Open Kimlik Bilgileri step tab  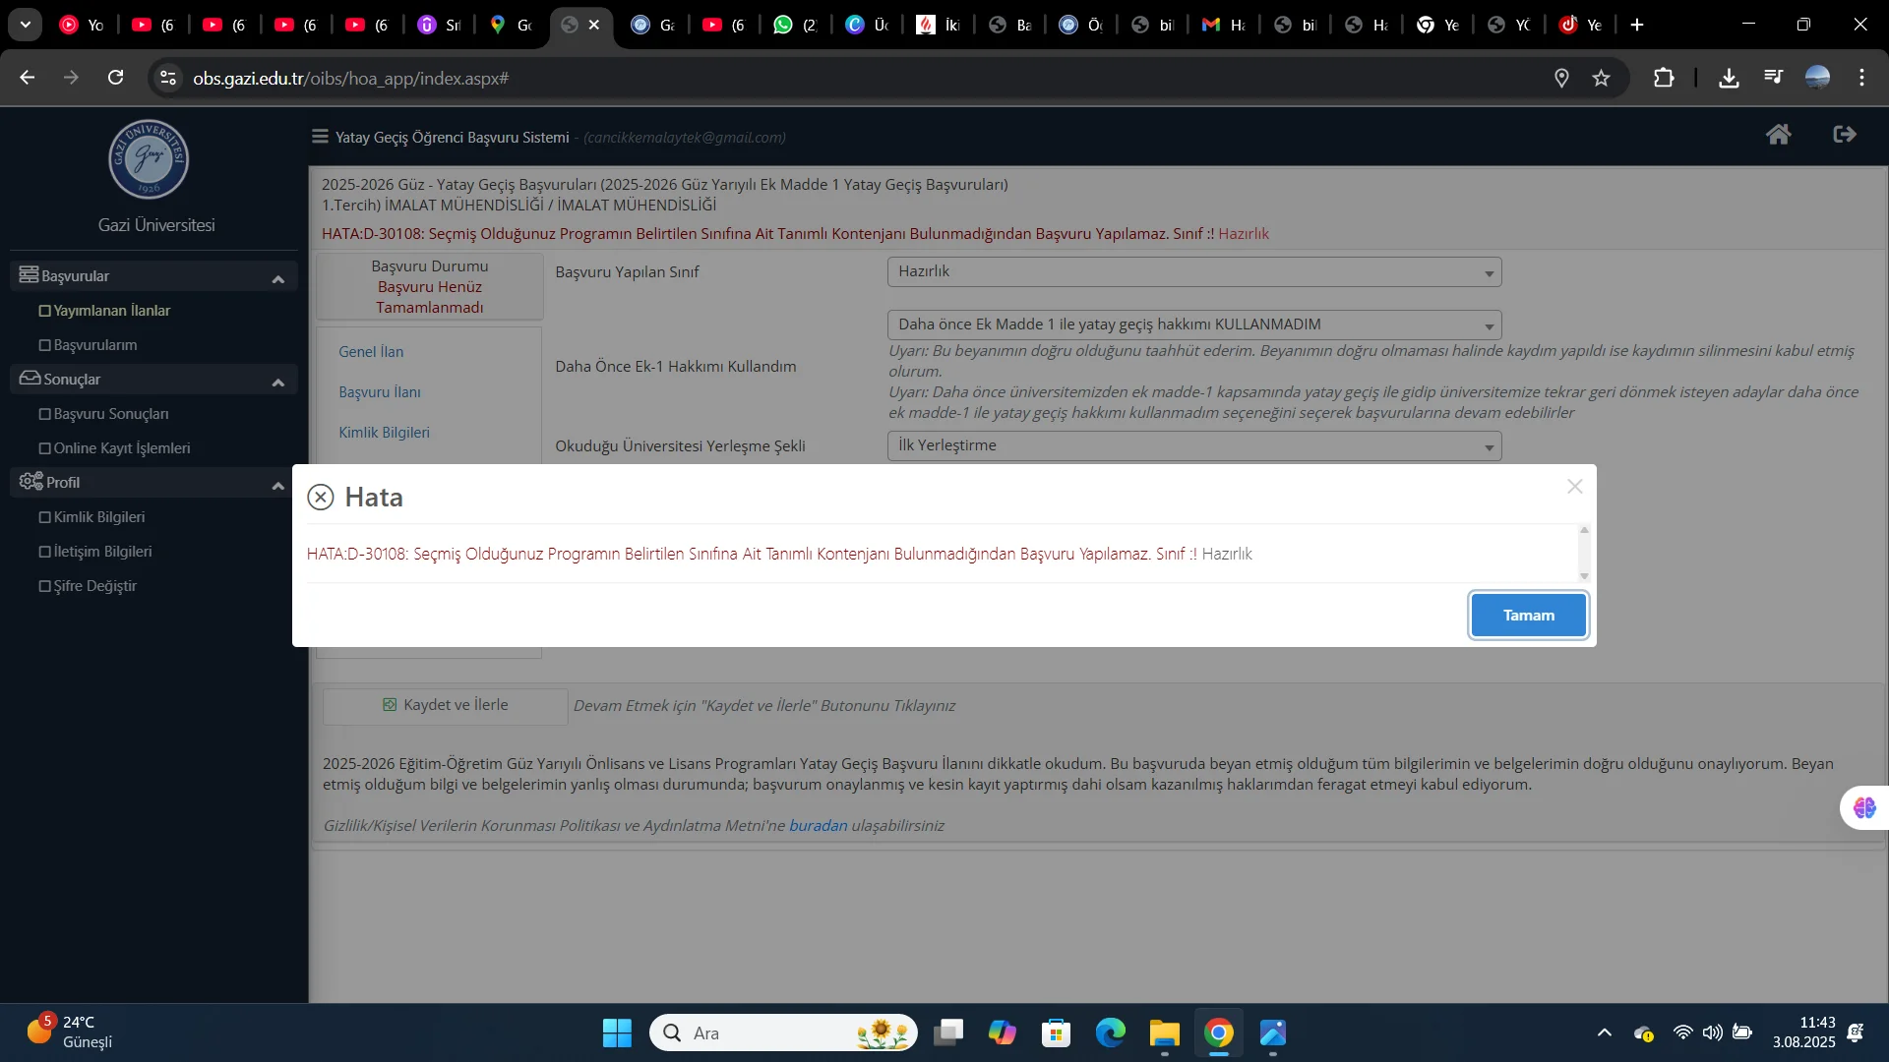(384, 433)
